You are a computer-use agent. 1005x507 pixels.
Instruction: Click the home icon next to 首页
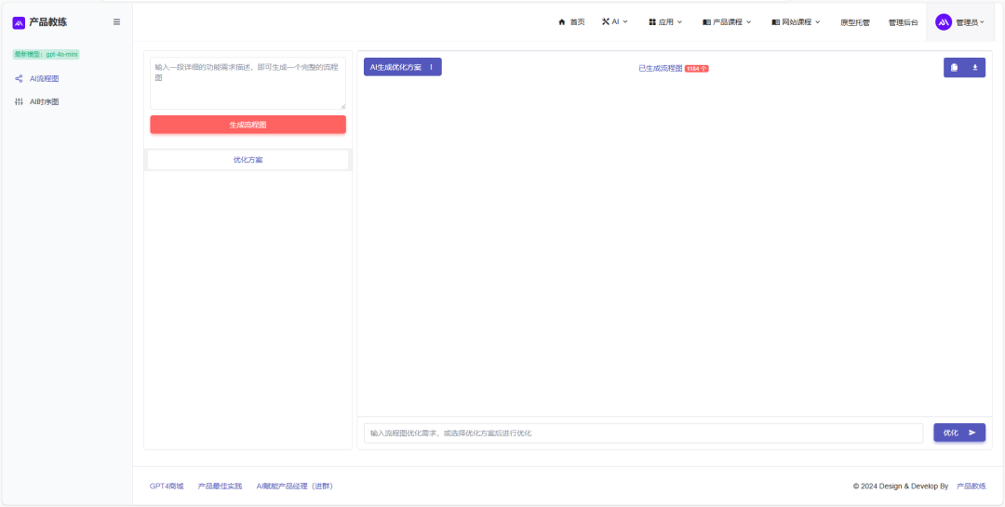coord(562,21)
